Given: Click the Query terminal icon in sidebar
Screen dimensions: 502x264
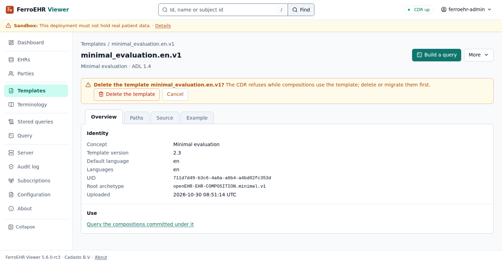Looking at the screenshot, I should (11, 136).
